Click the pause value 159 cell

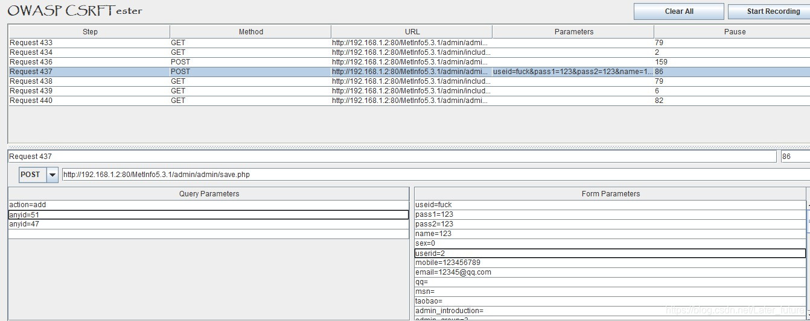click(732, 62)
